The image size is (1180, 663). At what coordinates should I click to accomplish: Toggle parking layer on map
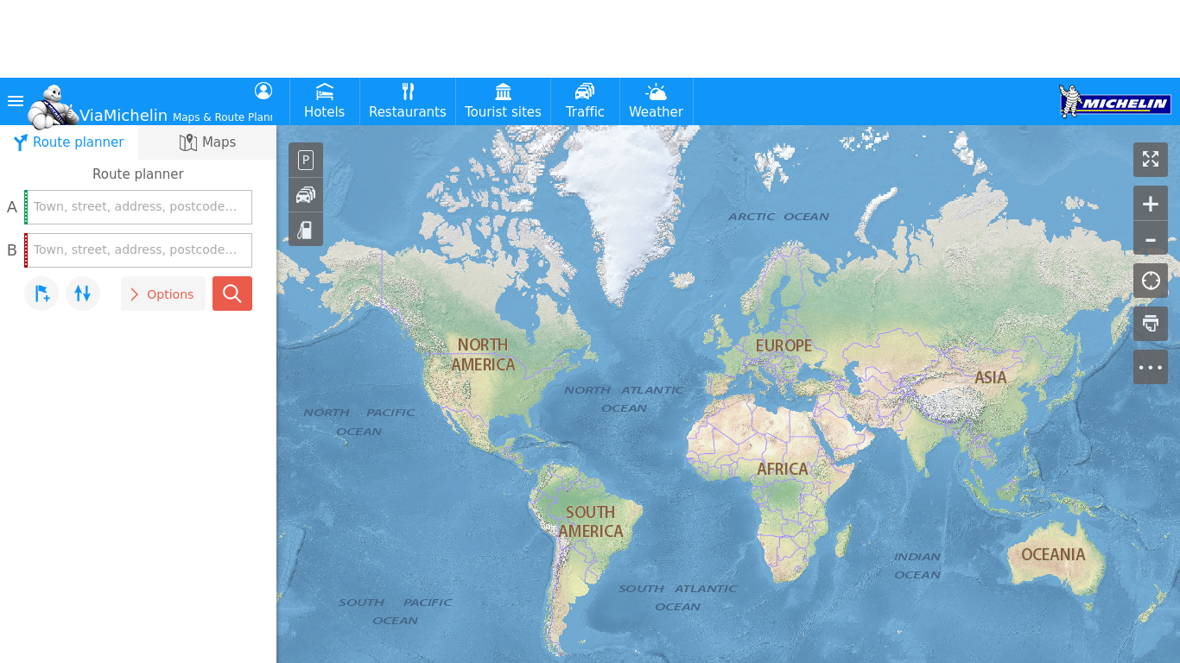[306, 160]
